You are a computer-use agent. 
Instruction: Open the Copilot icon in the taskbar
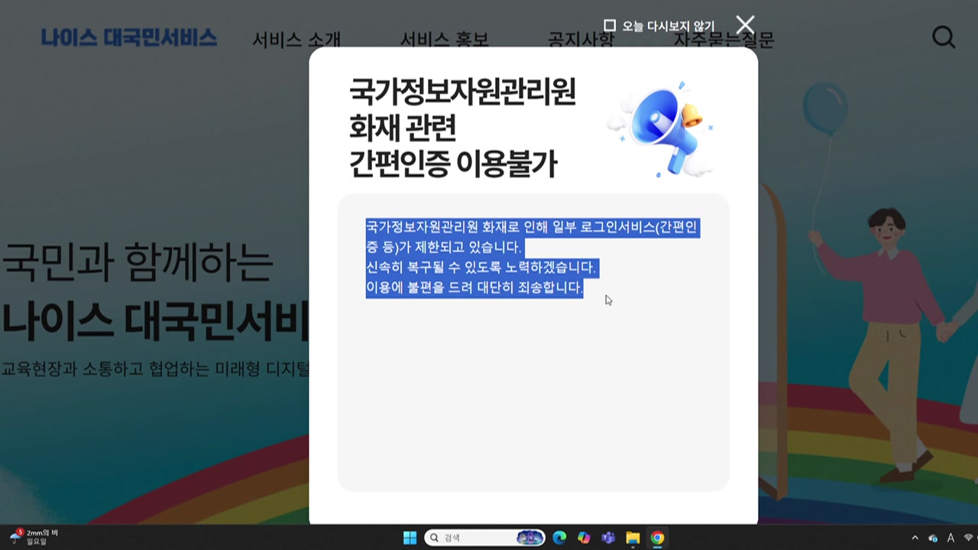pos(584,538)
